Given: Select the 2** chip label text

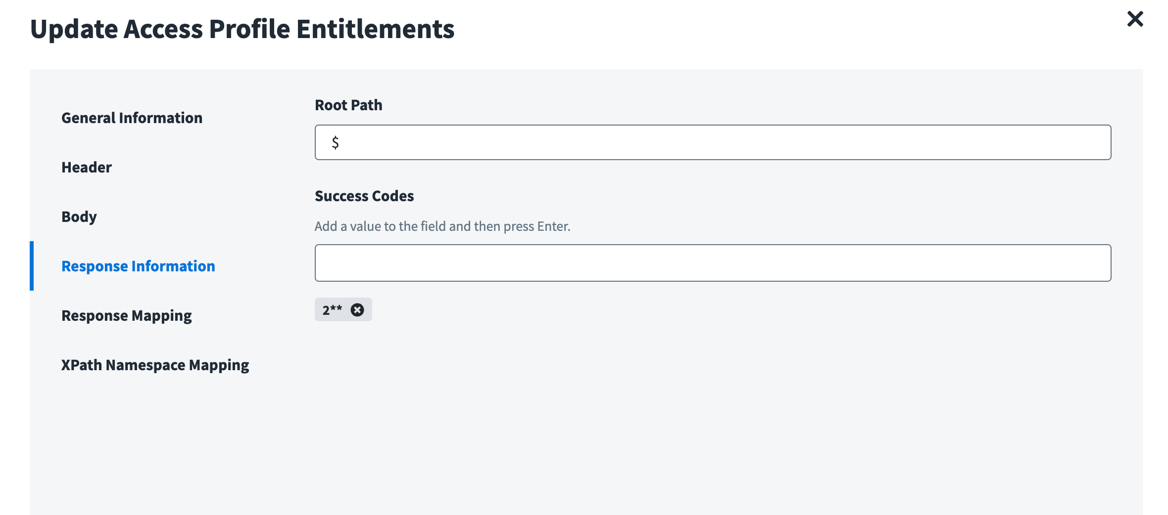Looking at the screenshot, I should pos(332,310).
